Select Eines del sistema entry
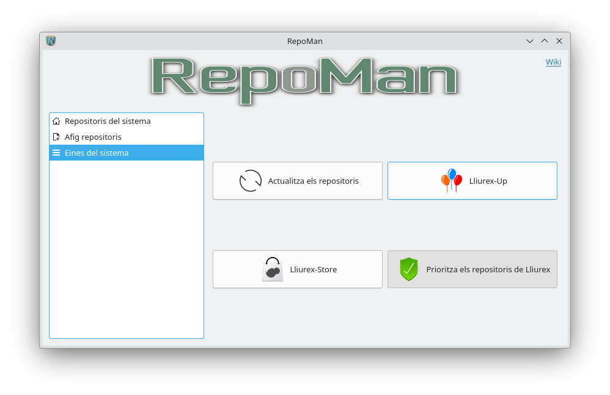 pos(127,153)
